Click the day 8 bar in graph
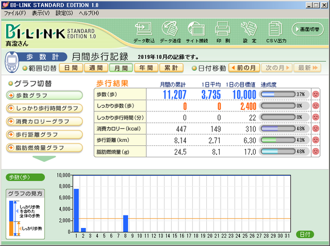 point(125,223)
